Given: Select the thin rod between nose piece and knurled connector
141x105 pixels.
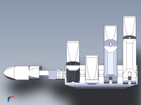Looking at the screenshot, I should click(x=44, y=73).
